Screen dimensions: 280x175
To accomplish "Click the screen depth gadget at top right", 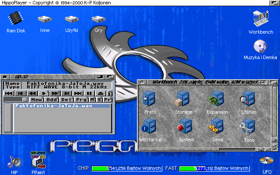I will (274, 3).
